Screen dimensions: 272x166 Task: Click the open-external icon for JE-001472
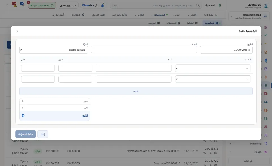pos(216,153)
